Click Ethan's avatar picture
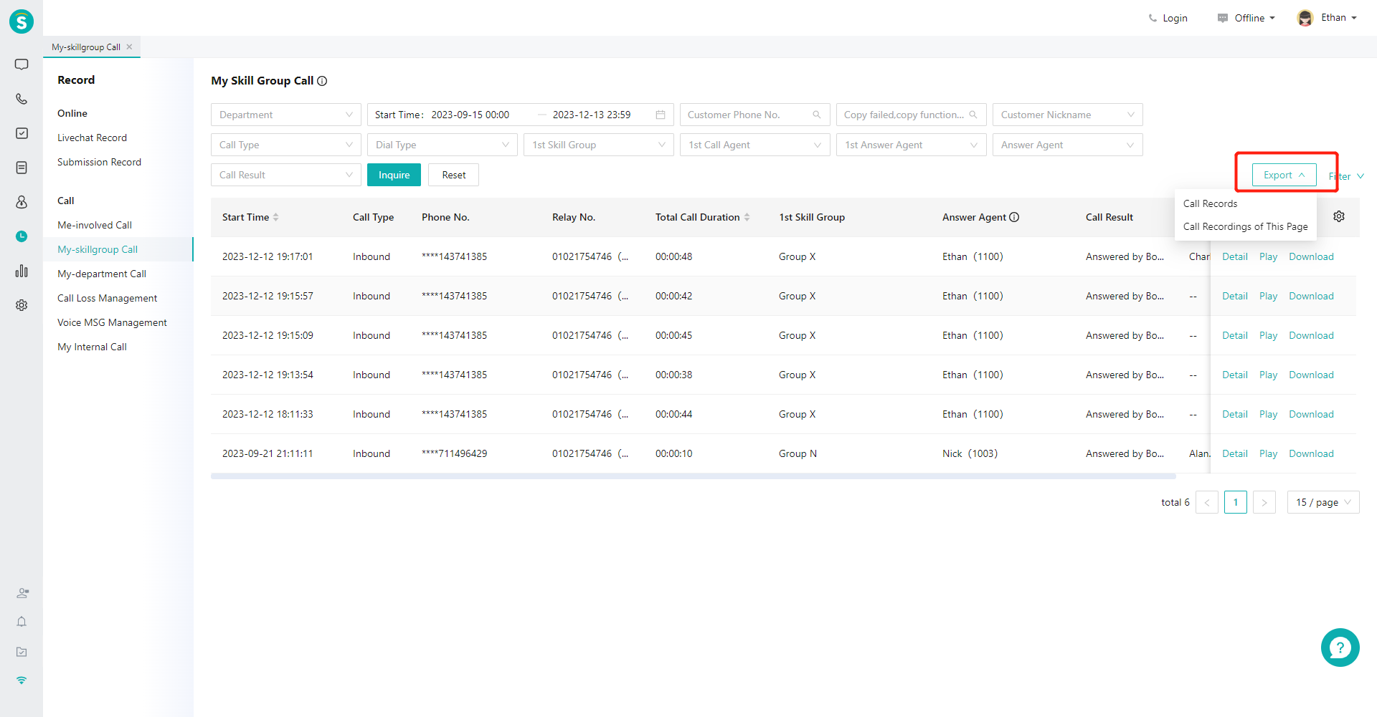Screen dimensions: 1377x717 pos(1305,18)
